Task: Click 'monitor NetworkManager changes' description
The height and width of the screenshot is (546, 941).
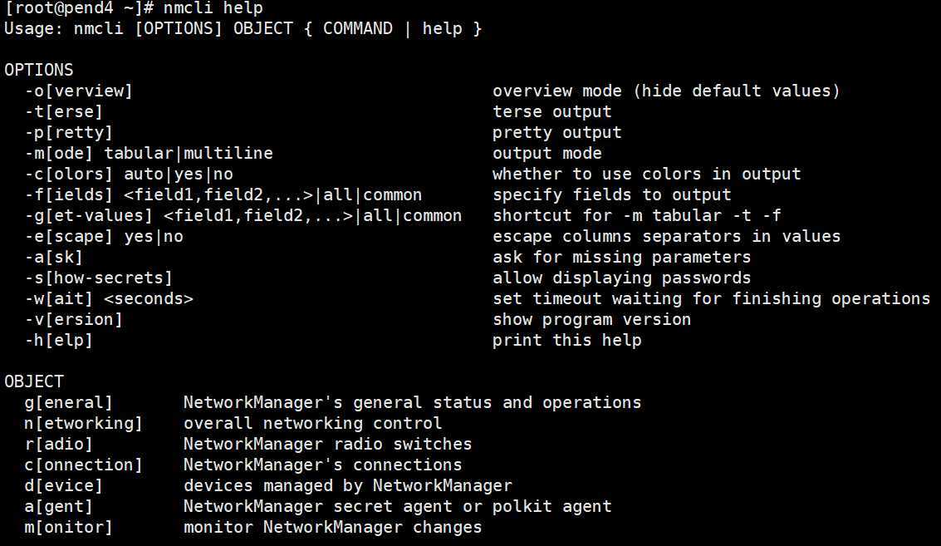Action: pyautogui.click(x=333, y=528)
